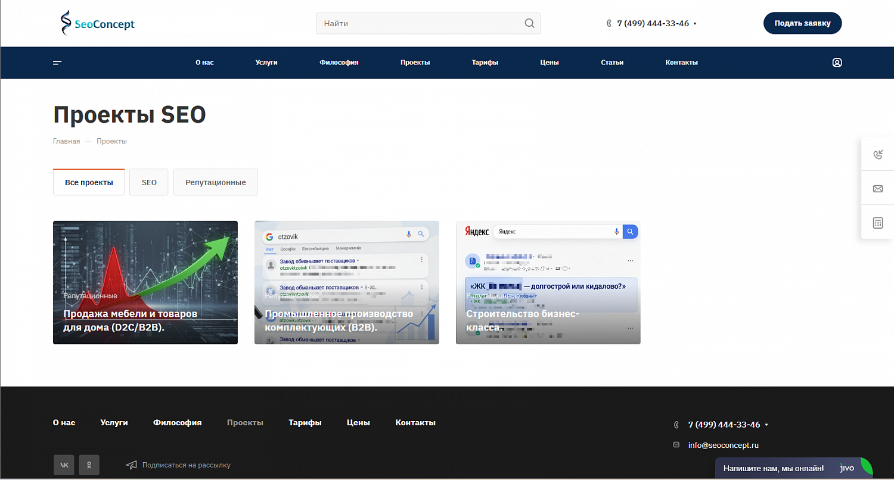Click 'Подписаться на рассылку' link
Viewport: 894px width, 480px height.
[x=186, y=465]
